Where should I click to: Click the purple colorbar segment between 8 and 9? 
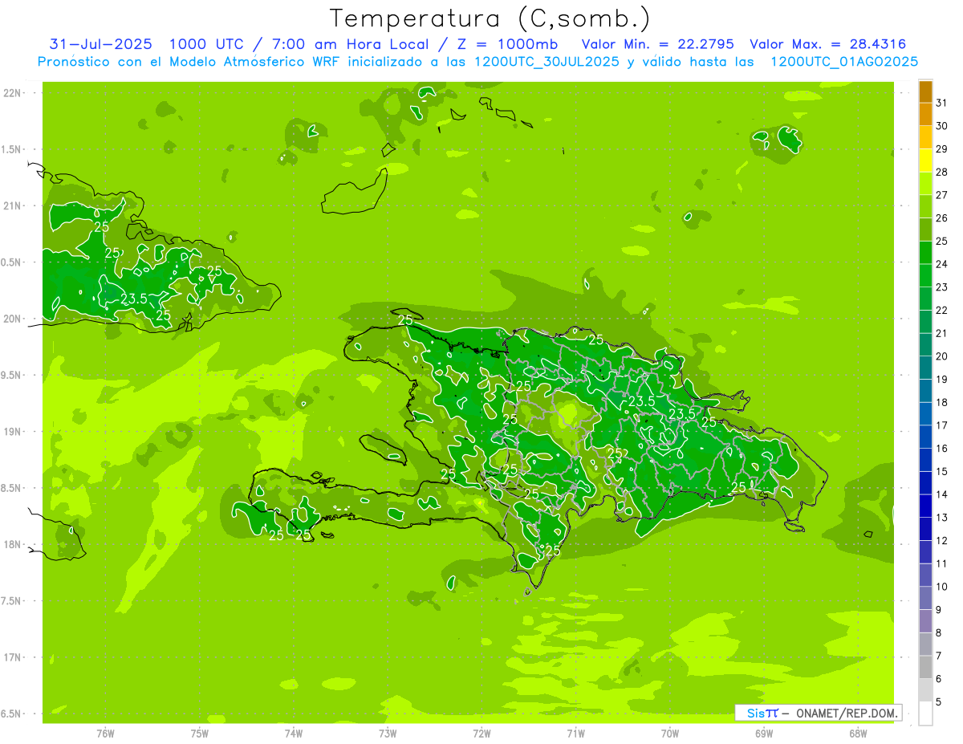tap(925, 621)
